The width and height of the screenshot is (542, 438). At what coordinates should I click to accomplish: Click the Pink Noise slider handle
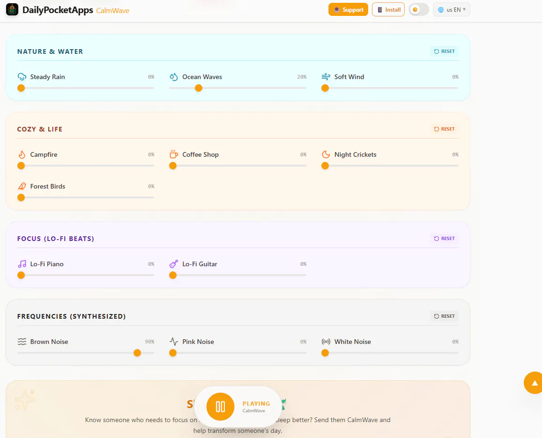click(x=173, y=353)
